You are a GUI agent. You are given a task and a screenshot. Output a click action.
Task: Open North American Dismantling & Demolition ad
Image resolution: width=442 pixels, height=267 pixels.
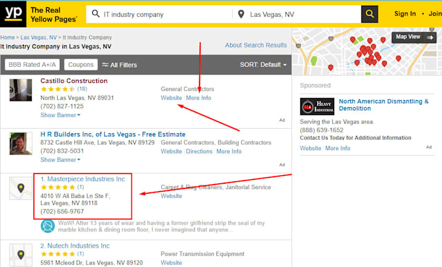pos(383,105)
